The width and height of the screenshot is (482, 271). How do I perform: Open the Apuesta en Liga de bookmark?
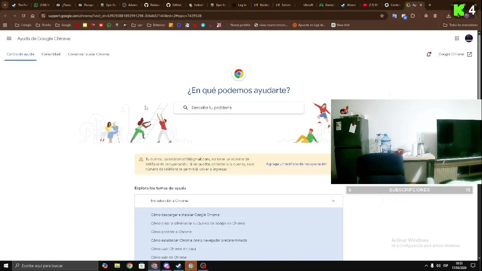pos(309,25)
